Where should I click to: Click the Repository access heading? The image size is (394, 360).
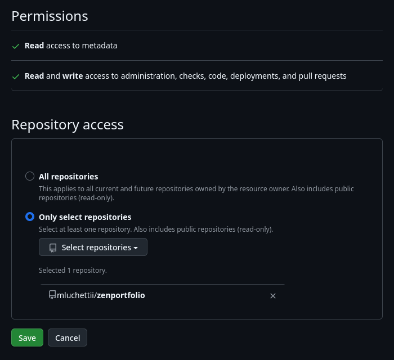[68, 124]
